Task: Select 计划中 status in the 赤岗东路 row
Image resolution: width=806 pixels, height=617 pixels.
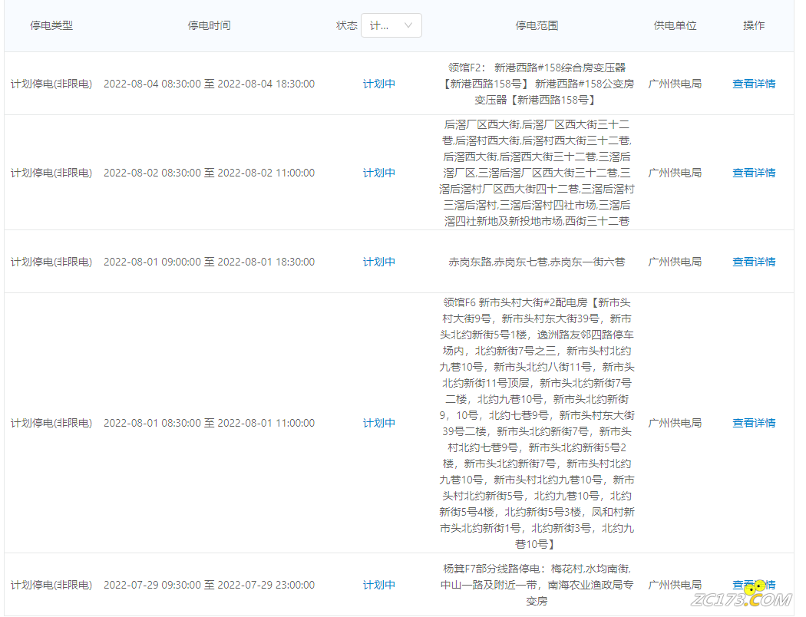Action: 379,262
